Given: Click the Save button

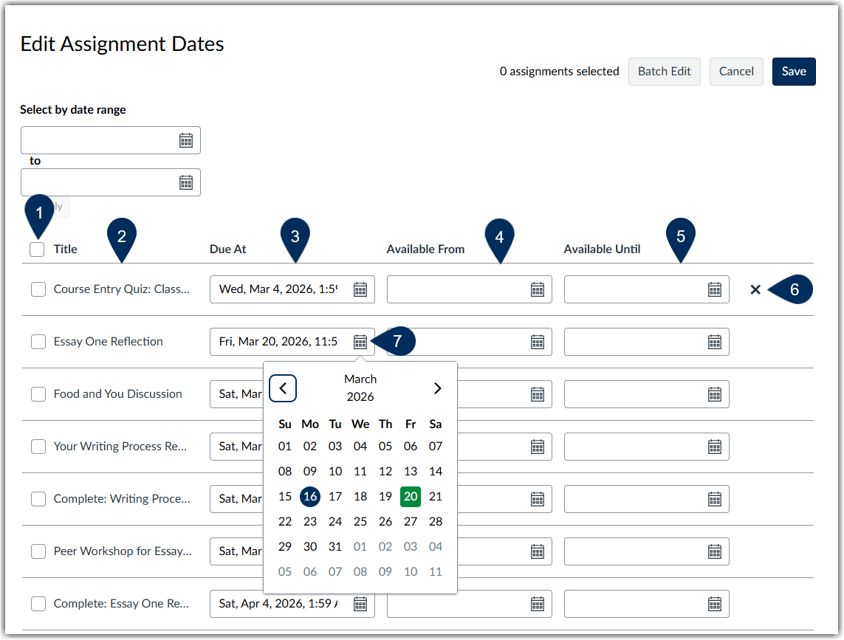Looking at the screenshot, I should pos(794,71).
